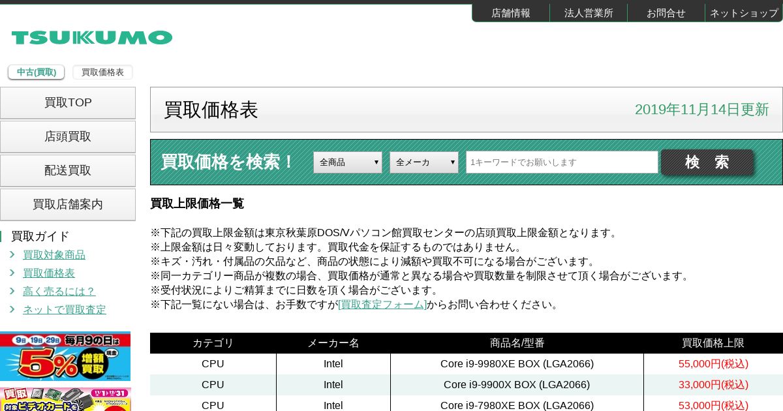Viewport: 783px width, 411px height.
Task: Open 法人営業所 in the top navigation
Action: point(589,13)
